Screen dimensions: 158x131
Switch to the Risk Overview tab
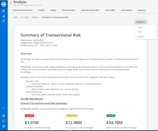click(68, 10)
